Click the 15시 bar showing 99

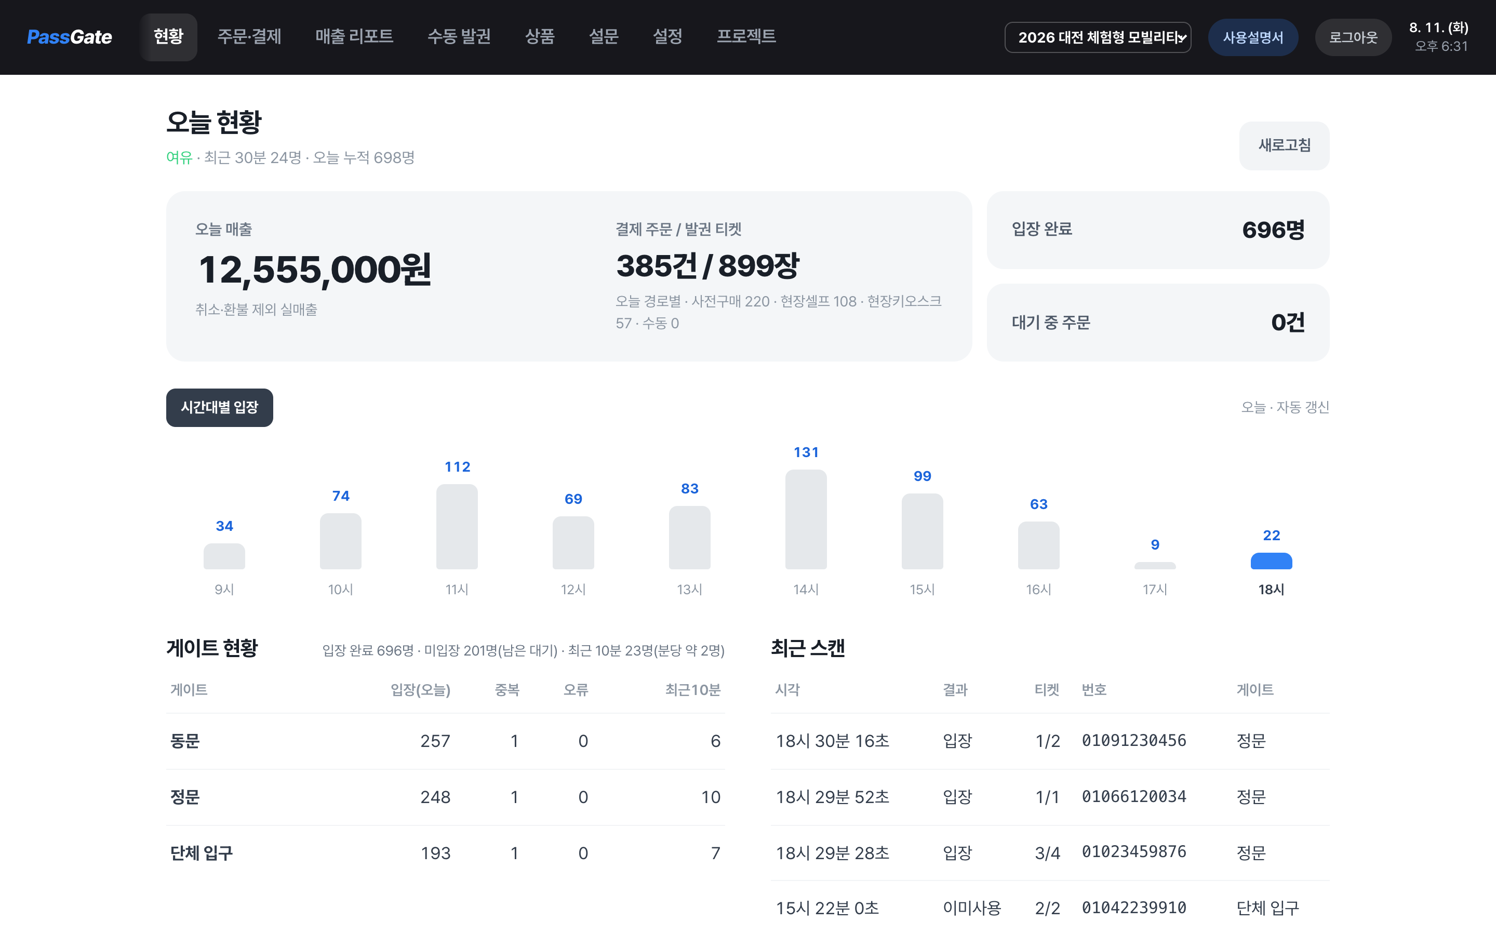(923, 531)
